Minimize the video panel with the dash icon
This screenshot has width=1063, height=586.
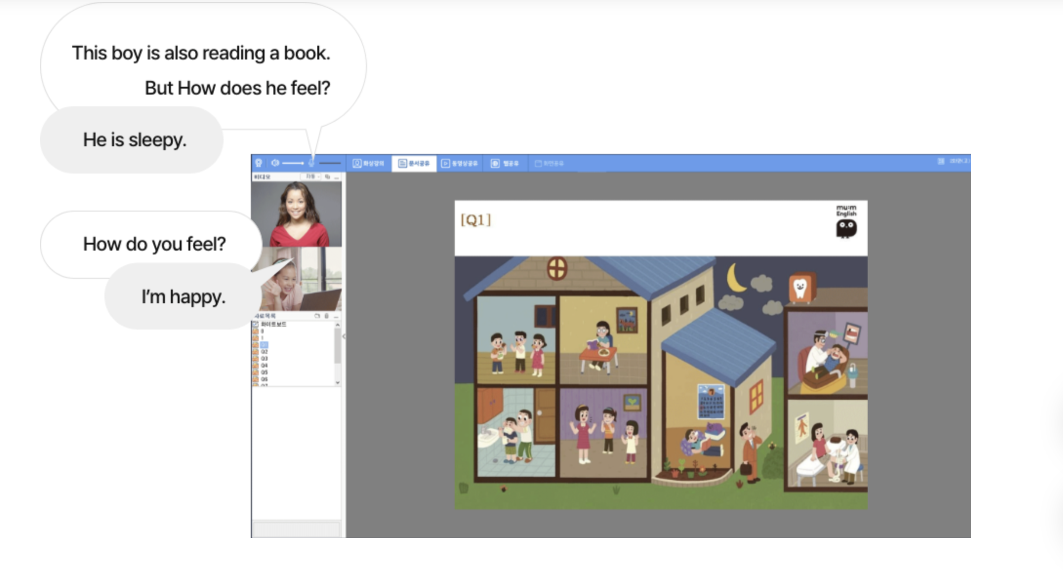point(336,177)
